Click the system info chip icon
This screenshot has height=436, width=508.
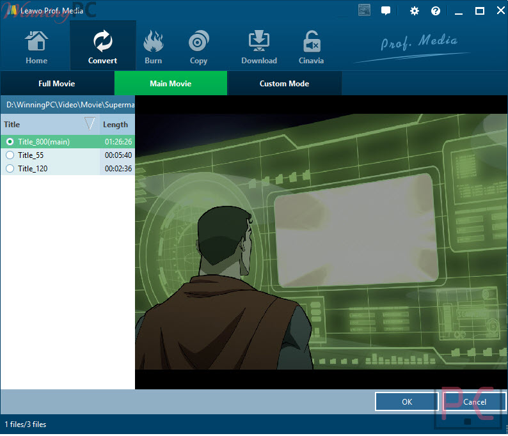click(x=364, y=10)
